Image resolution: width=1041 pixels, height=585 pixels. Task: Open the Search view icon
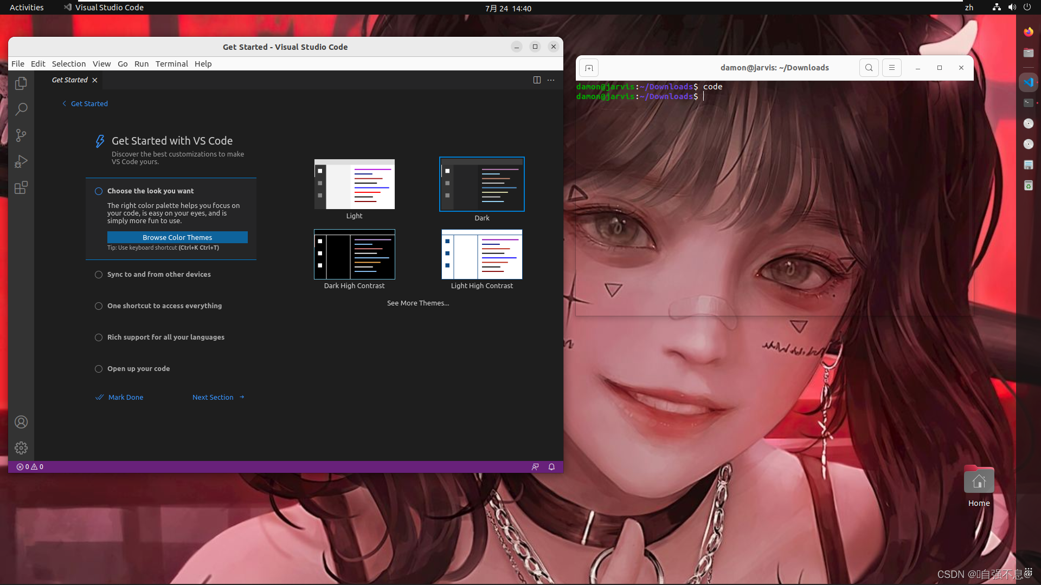pos(21,109)
